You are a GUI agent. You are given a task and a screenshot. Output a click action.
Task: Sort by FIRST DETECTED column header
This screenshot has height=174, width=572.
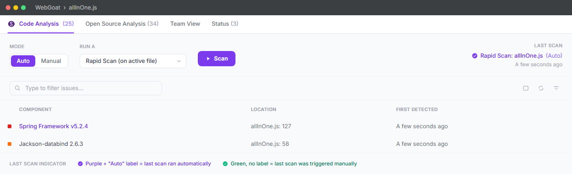pyautogui.click(x=417, y=110)
